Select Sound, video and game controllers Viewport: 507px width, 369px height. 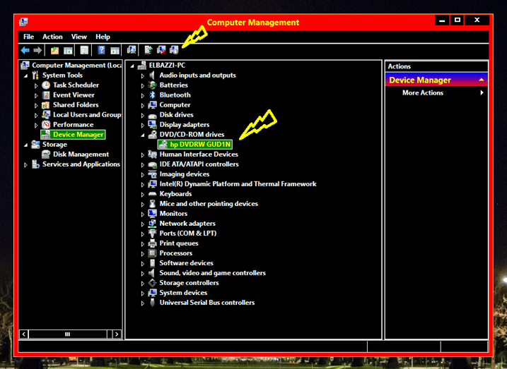pyautogui.click(x=212, y=273)
